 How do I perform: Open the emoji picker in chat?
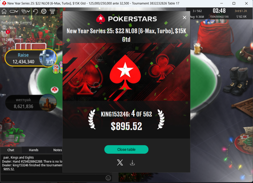[108, 178]
